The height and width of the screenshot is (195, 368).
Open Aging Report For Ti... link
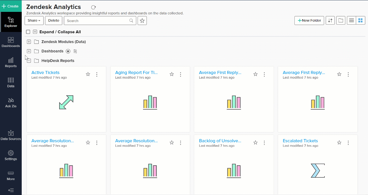136,73
